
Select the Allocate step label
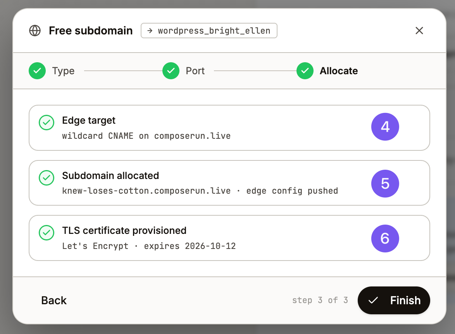point(339,71)
